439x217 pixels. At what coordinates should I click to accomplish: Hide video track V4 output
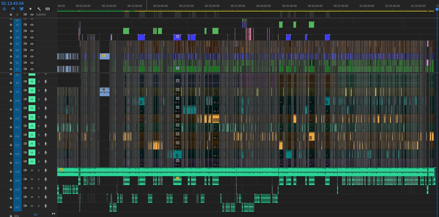point(32,50)
